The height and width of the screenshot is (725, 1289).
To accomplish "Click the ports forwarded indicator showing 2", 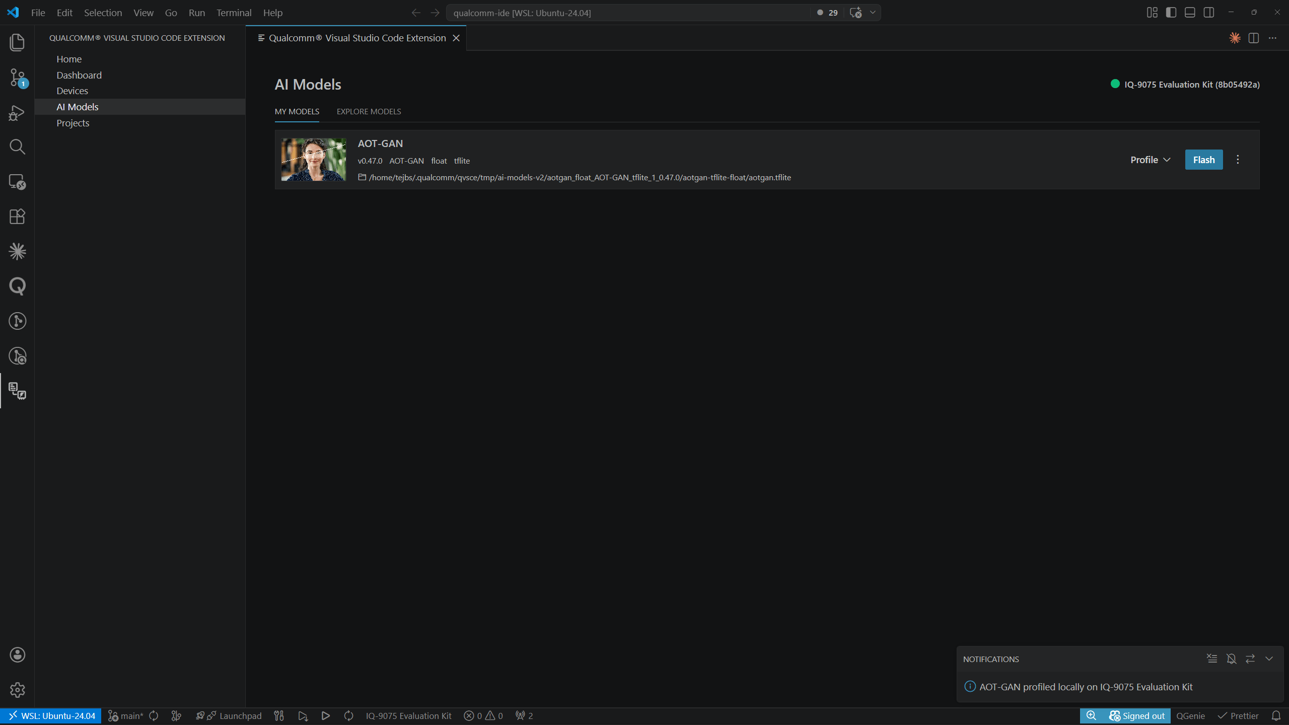I will 524,716.
